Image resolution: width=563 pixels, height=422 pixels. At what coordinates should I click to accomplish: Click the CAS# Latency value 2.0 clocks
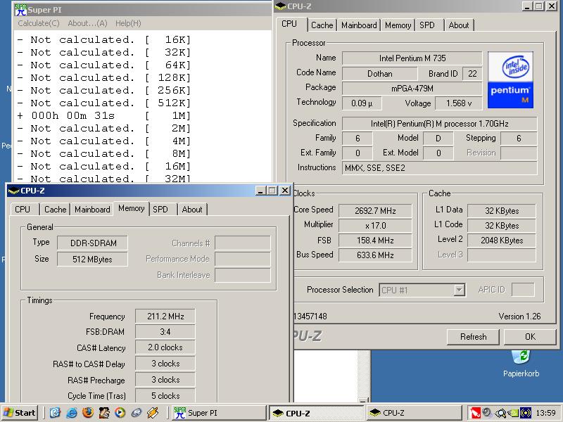point(165,347)
